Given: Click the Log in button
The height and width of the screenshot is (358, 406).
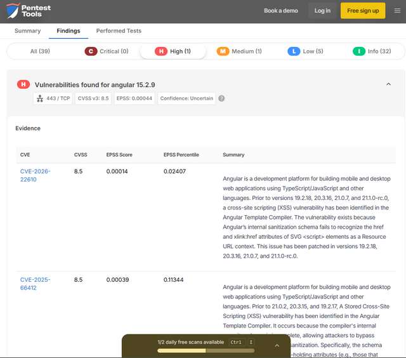Looking at the screenshot, I should pos(322,11).
